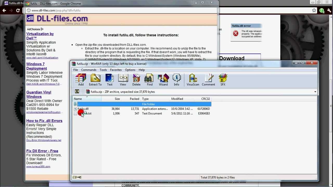The image size is (333, 187).
Task: Select the futilu.dll file row
Action: (142, 109)
